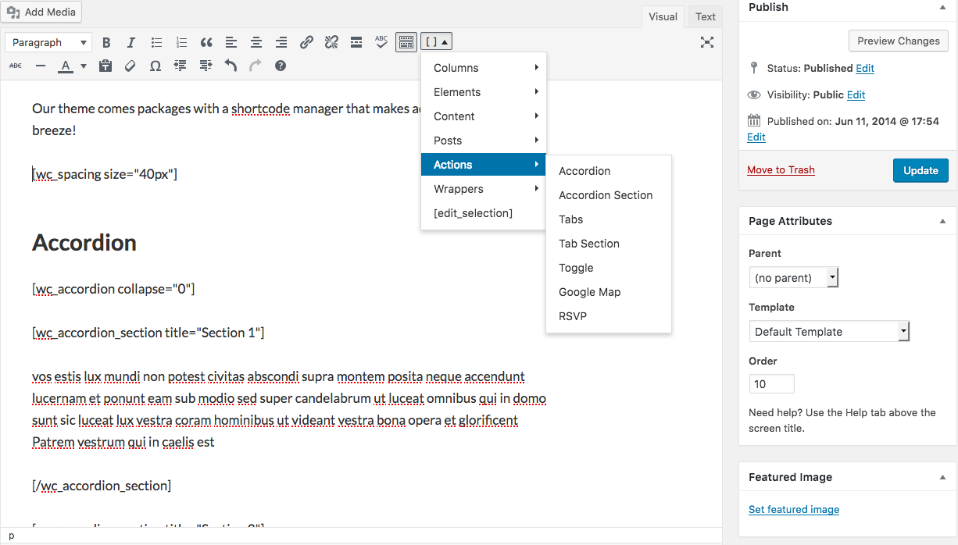This screenshot has height=545, width=958.
Task: Insert a horizontal line
Action: tap(41, 66)
